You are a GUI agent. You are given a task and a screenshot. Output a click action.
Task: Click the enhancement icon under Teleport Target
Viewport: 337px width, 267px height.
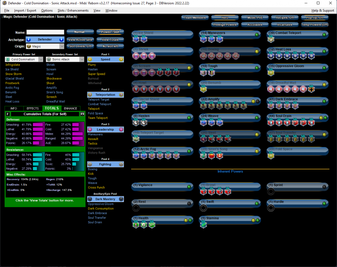tap(136, 139)
